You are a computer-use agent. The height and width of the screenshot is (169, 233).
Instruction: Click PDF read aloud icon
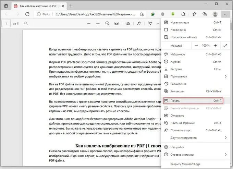[x=139, y=24]
